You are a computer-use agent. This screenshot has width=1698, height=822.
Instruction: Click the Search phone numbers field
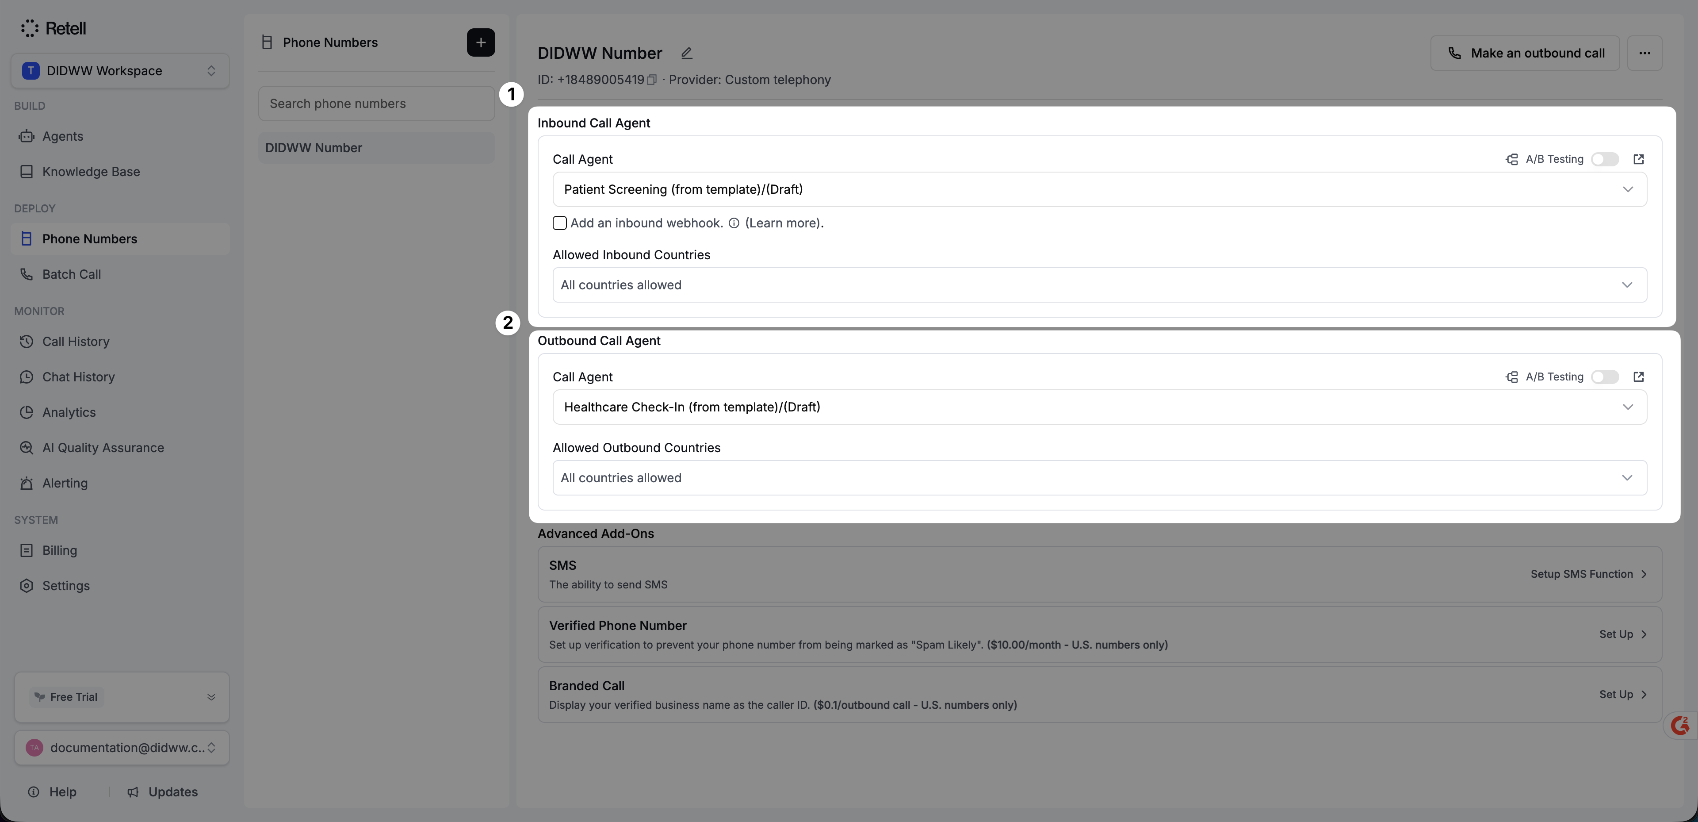[x=376, y=104]
